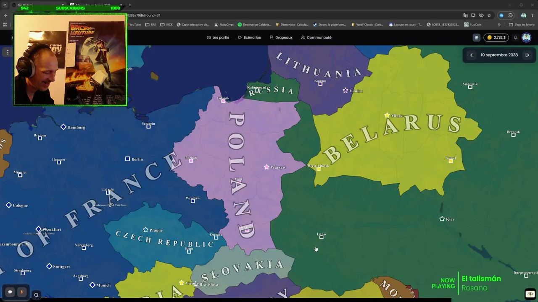538x302 pixels.
Task: Open the YouTube bookmark
Action: (135, 25)
